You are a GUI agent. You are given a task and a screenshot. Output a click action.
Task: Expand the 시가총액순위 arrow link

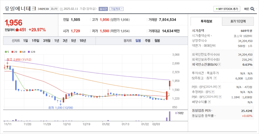[x=212, y=36]
